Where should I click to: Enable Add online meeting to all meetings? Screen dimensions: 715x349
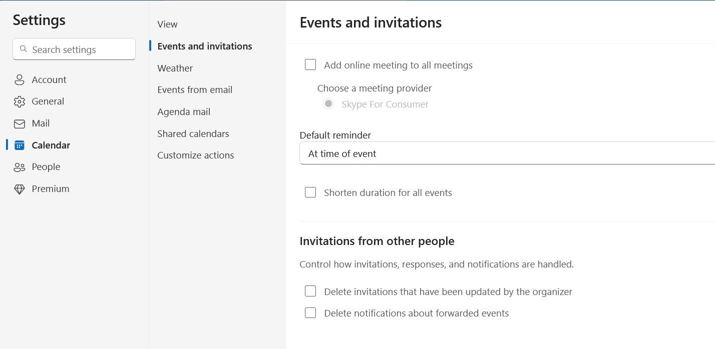[x=310, y=65]
